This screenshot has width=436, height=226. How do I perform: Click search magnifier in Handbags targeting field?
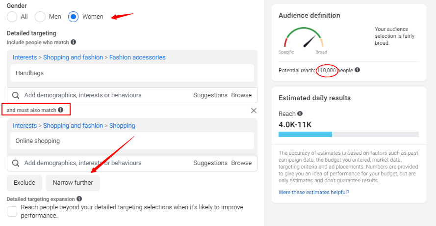(x=16, y=95)
